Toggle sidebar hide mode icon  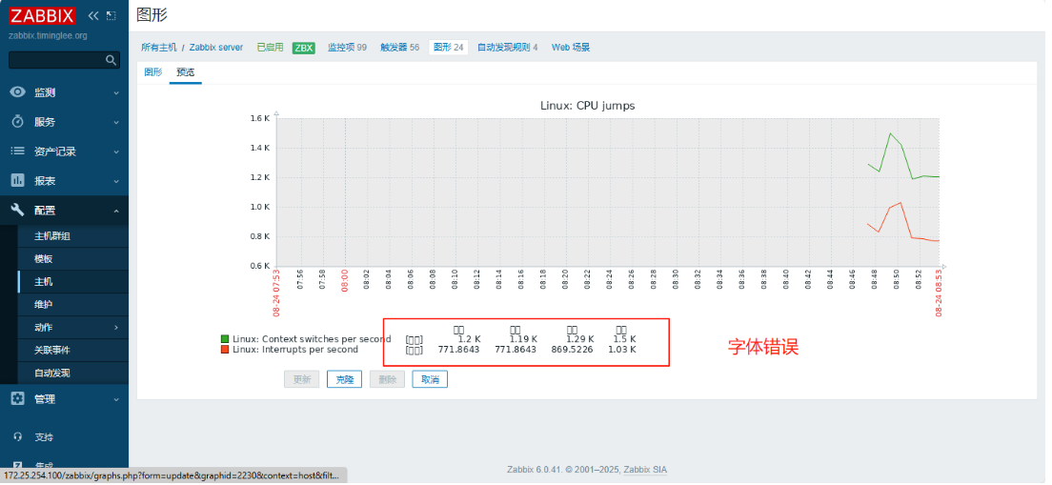click(x=111, y=15)
